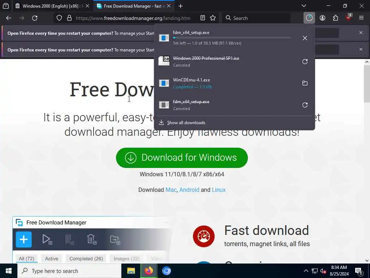
Task: Click the Firefox taskbar icon
Action: (x=149, y=271)
